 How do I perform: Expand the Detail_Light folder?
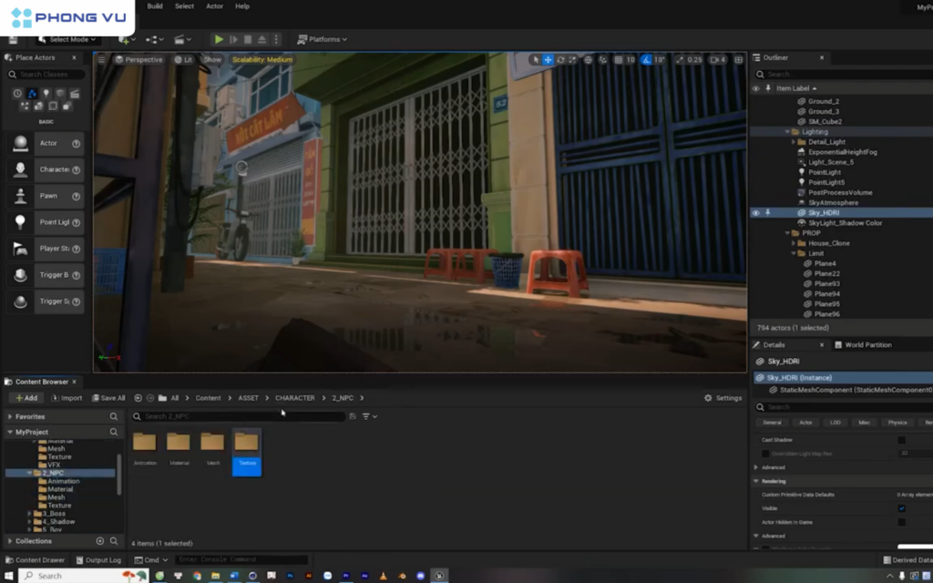[x=794, y=142]
